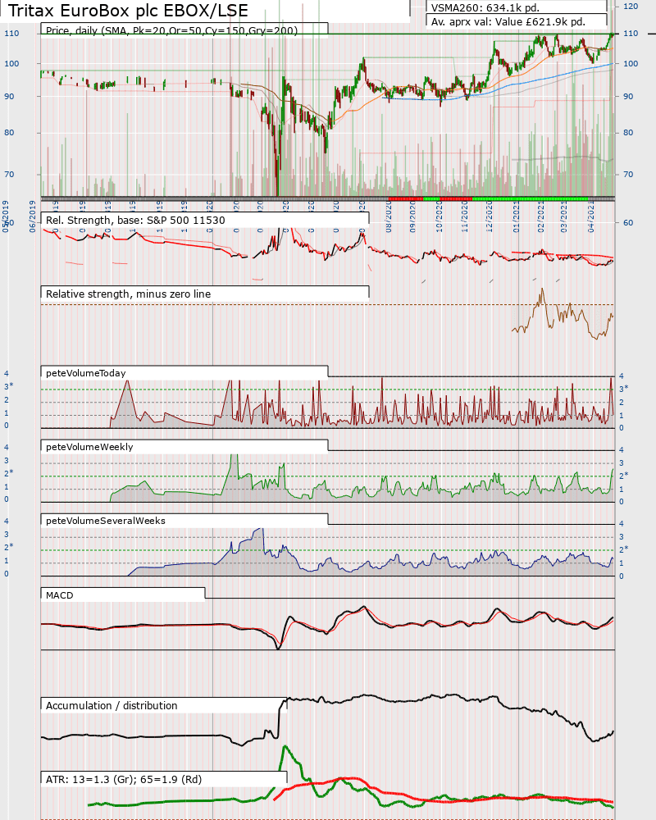Click Relative strength, minus zero line label

[128, 294]
